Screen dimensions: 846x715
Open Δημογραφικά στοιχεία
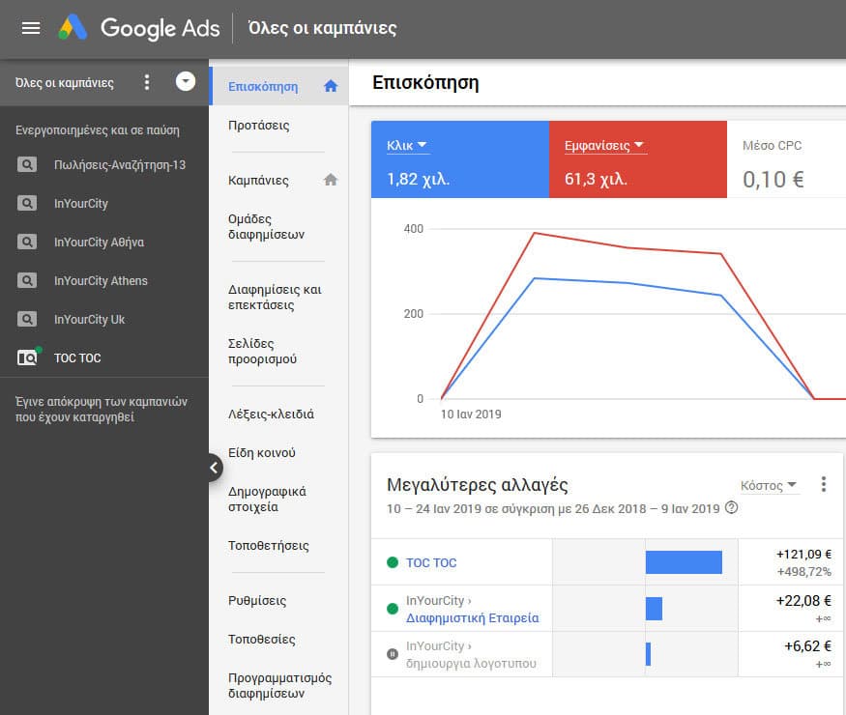[267, 499]
